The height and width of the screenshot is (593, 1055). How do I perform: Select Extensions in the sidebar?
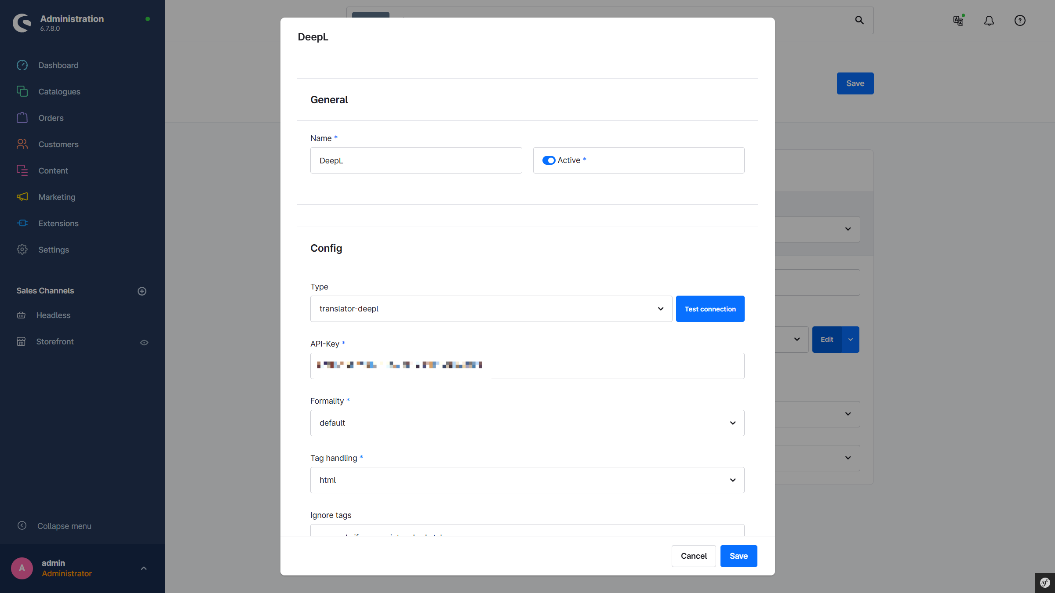coord(58,223)
